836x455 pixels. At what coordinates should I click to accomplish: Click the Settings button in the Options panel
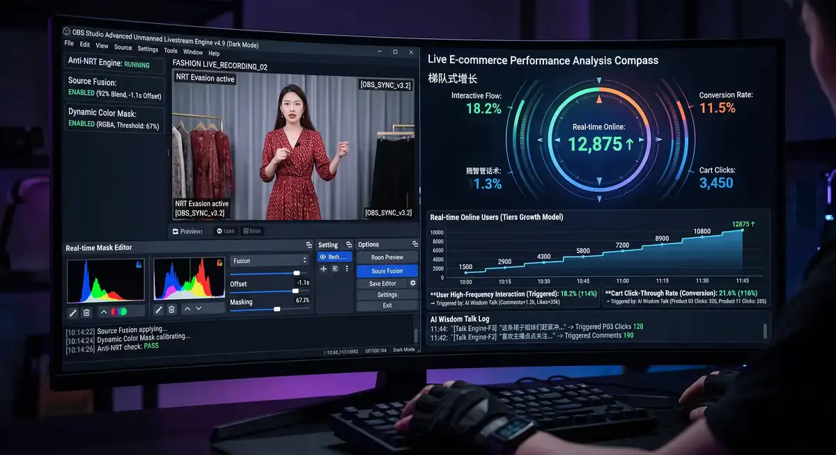point(387,295)
